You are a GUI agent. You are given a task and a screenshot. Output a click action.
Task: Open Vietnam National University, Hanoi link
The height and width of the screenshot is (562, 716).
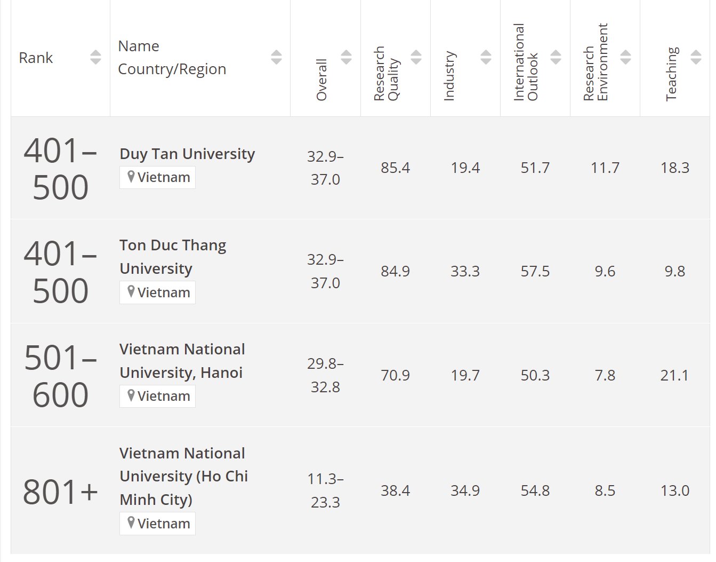(182, 361)
